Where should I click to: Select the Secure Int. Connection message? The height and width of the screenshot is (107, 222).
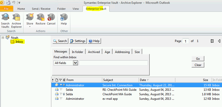pyautogui.click(x=136, y=85)
